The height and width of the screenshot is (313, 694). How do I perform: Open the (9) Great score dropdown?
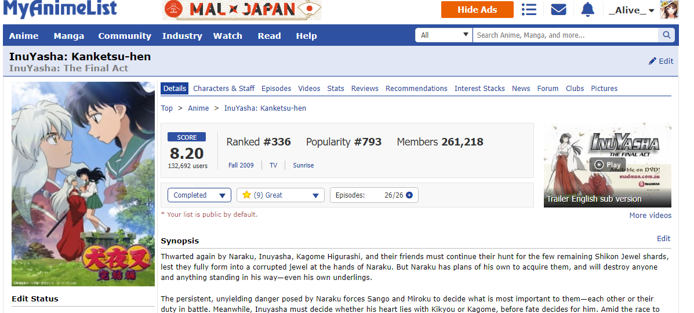point(281,195)
